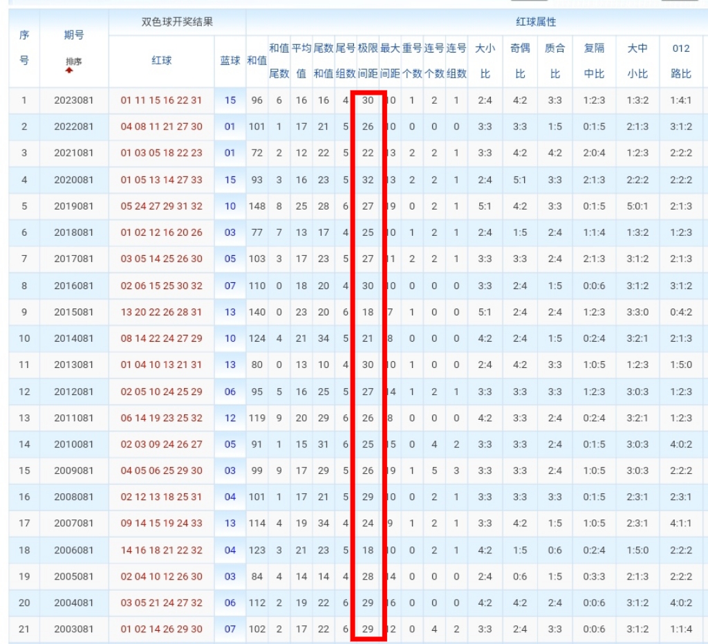Viewport: 708px width, 644px height.
Task: Select issue number 2010081
Action: 73,444
